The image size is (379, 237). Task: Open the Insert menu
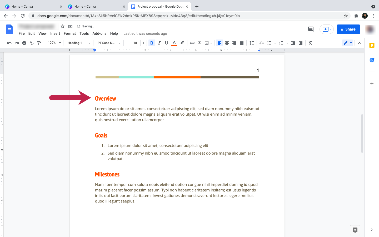pos(55,33)
